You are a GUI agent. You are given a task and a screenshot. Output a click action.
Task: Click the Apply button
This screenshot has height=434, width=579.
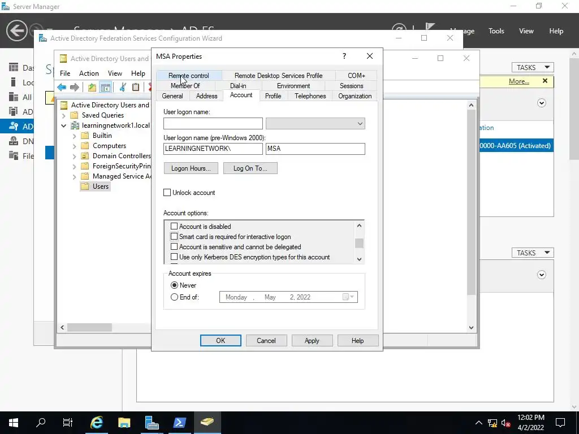(x=312, y=341)
